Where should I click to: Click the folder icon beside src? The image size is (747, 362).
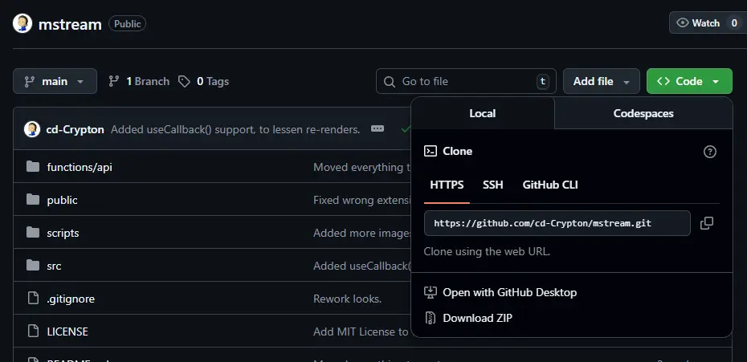(33, 266)
